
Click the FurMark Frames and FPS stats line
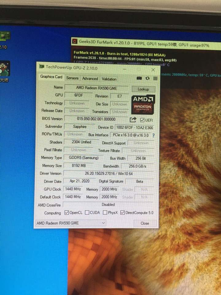click(125, 59)
